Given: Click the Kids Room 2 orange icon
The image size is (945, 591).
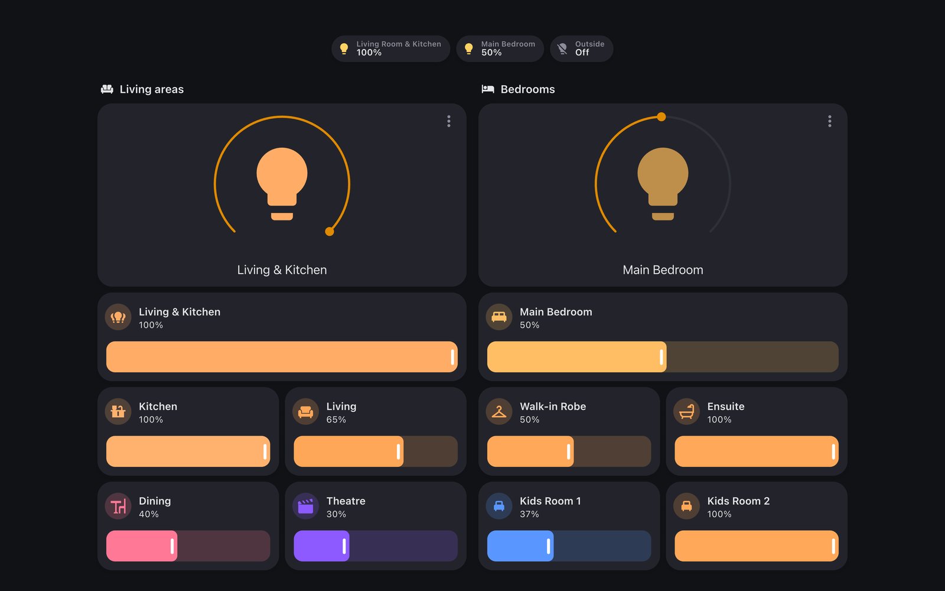Looking at the screenshot, I should tap(686, 506).
